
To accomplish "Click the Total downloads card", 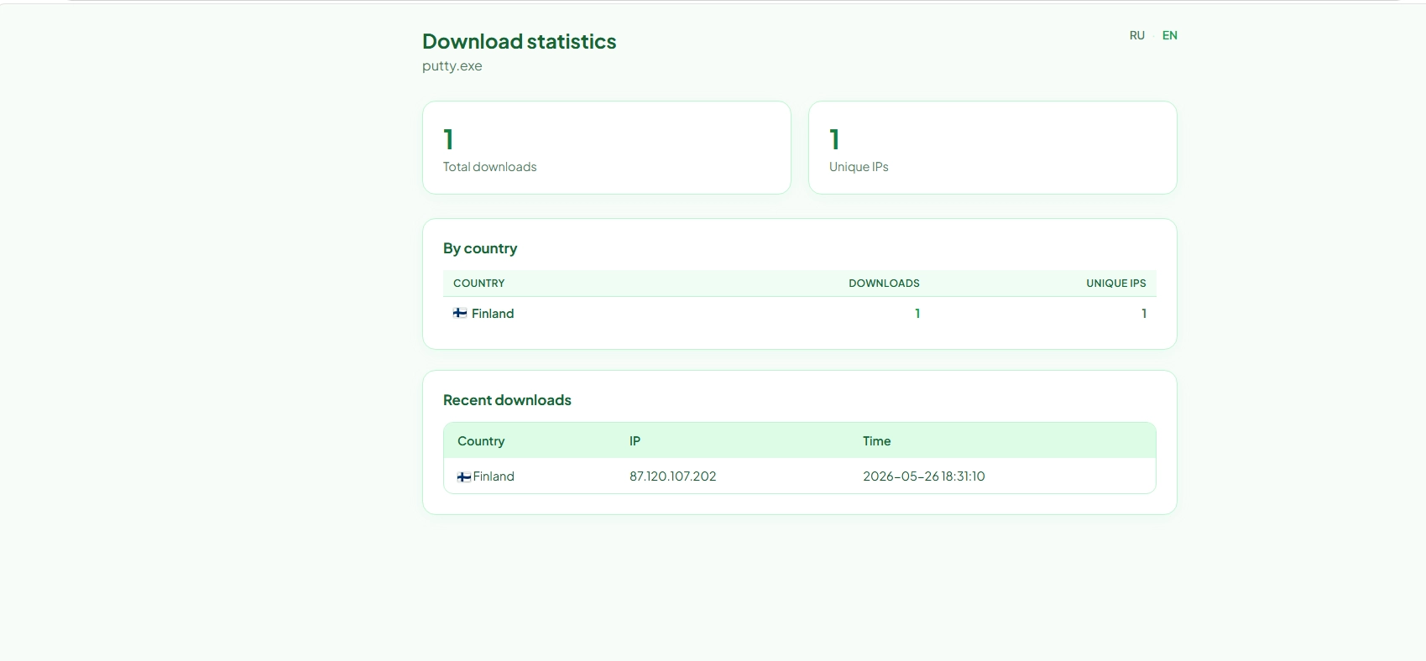I will pos(607,148).
